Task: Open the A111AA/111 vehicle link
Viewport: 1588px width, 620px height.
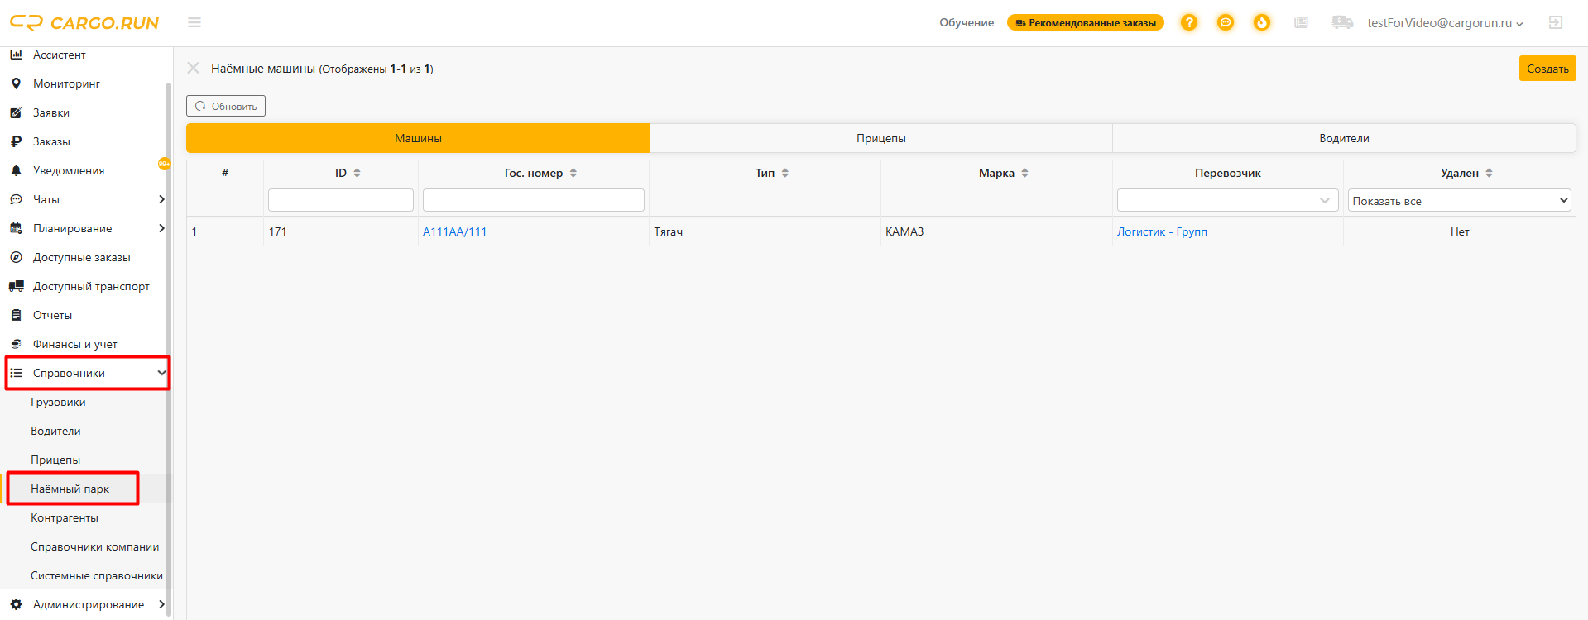Action: click(454, 231)
